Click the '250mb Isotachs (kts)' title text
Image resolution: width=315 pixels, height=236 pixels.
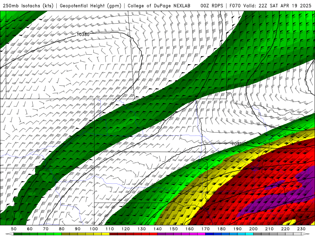point(28,6)
